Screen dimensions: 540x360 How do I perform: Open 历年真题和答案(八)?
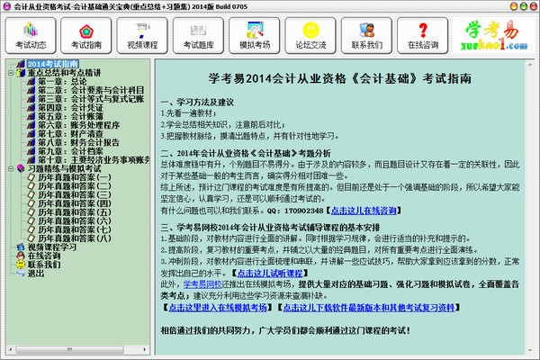coord(75,238)
